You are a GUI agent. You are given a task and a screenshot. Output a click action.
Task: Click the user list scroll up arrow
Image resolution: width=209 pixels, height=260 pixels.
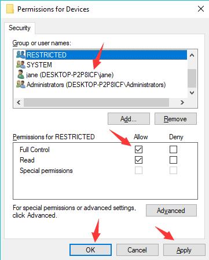click(x=192, y=55)
